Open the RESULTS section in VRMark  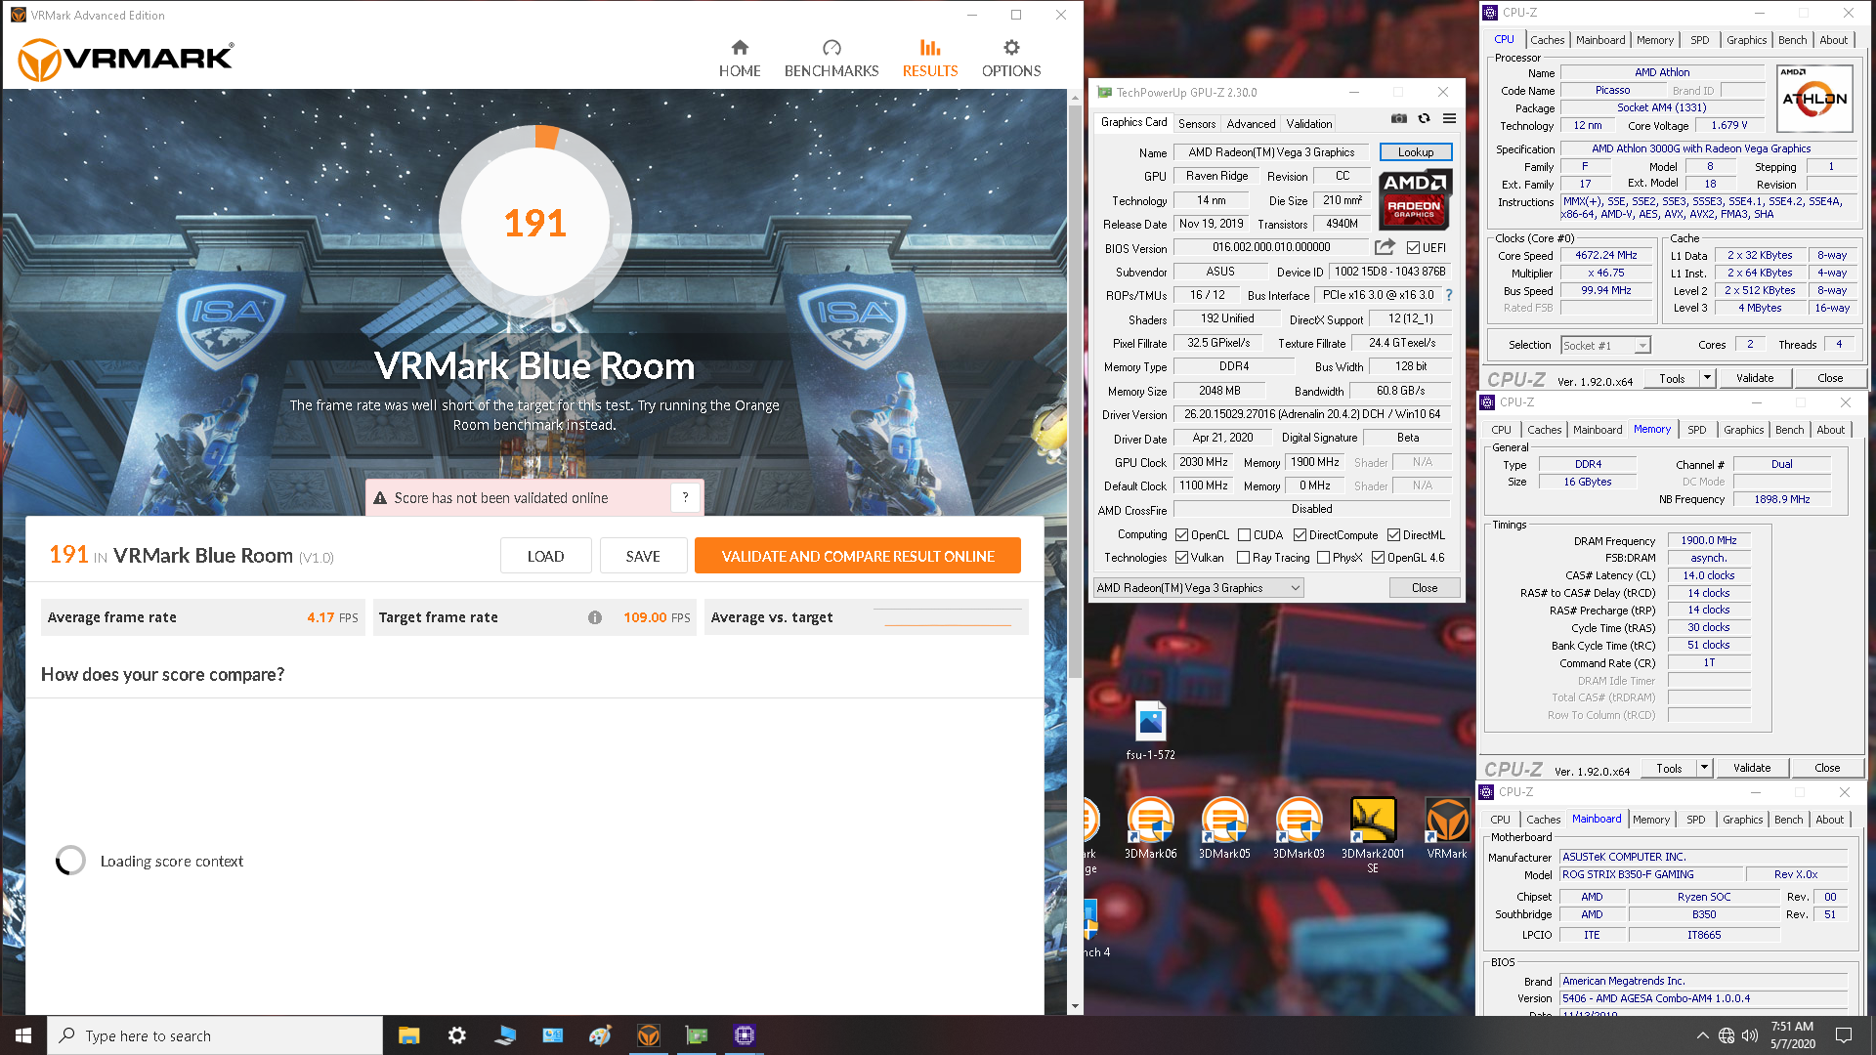[x=930, y=59]
